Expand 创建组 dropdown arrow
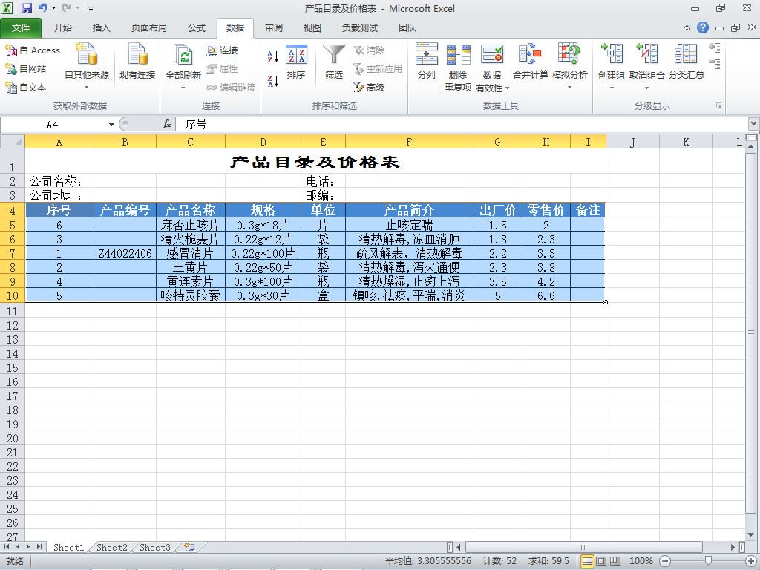 point(612,88)
